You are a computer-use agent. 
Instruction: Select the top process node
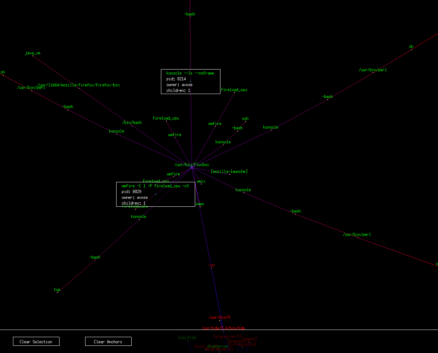(x=57, y=292)
